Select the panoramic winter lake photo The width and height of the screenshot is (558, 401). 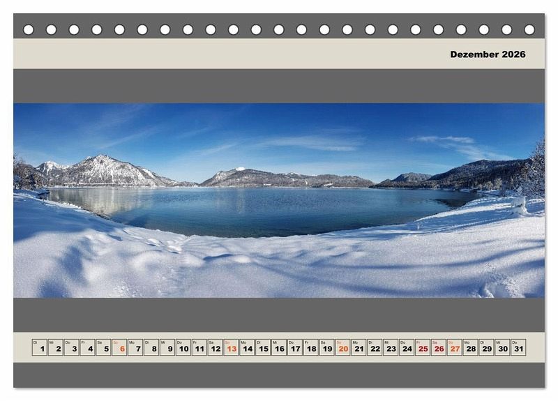[279, 200]
